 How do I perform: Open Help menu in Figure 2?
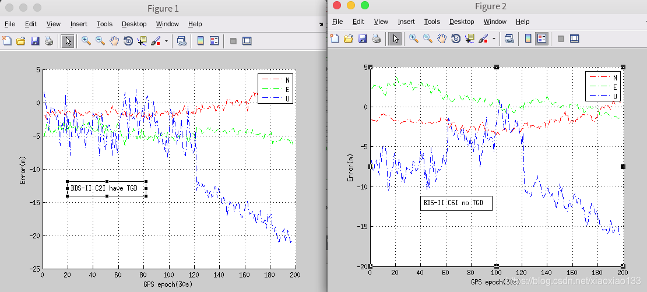523,22
